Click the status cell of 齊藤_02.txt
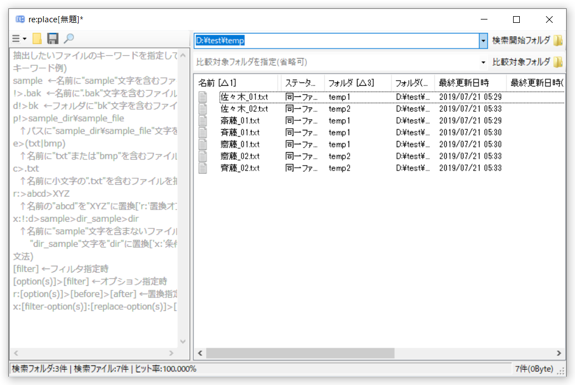The image size is (575, 385). [301, 168]
